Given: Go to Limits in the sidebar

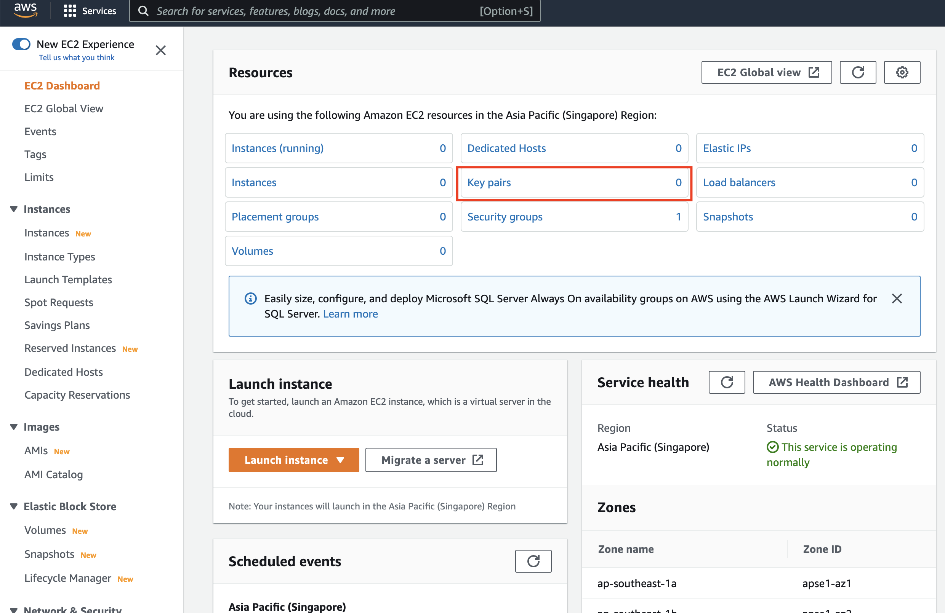Looking at the screenshot, I should pyautogui.click(x=38, y=177).
